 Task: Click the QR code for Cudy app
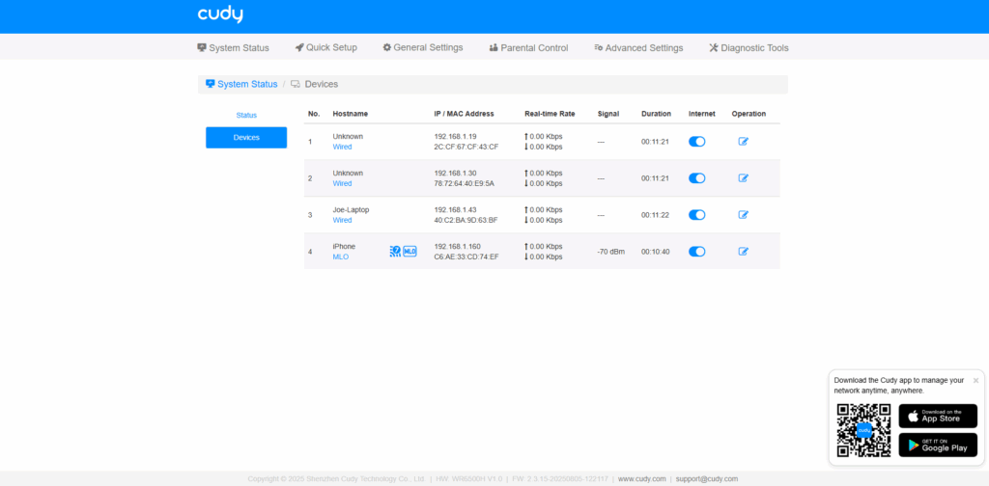coord(863,430)
